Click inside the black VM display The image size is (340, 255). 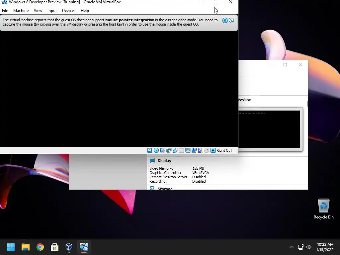pos(119,89)
